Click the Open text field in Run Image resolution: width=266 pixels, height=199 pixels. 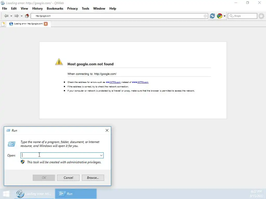pyautogui.click(x=60, y=155)
